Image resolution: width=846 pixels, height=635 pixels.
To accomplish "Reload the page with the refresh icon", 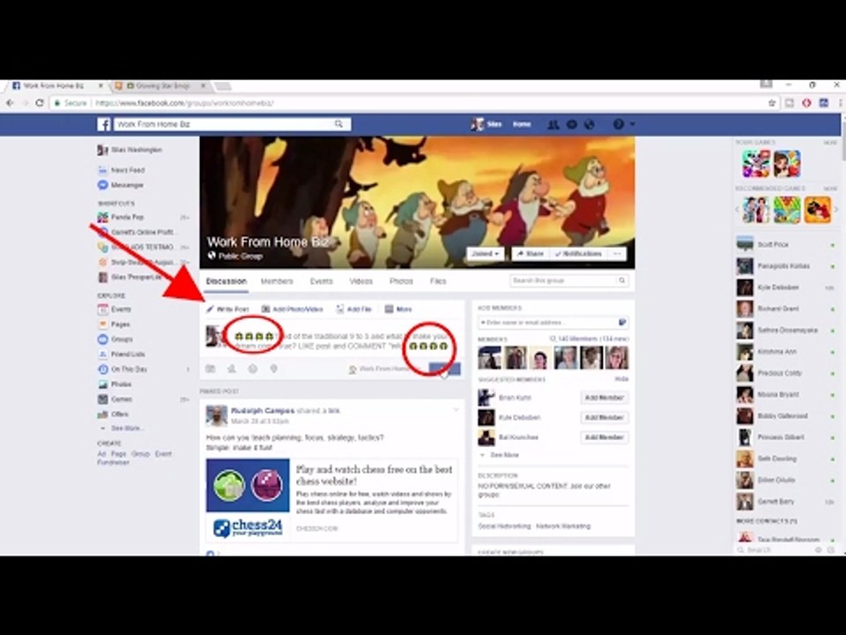I will point(40,102).
